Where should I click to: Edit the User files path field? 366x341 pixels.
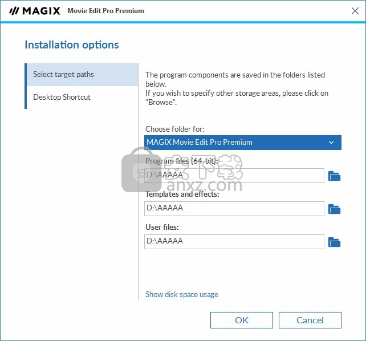[x=234, y=242]
